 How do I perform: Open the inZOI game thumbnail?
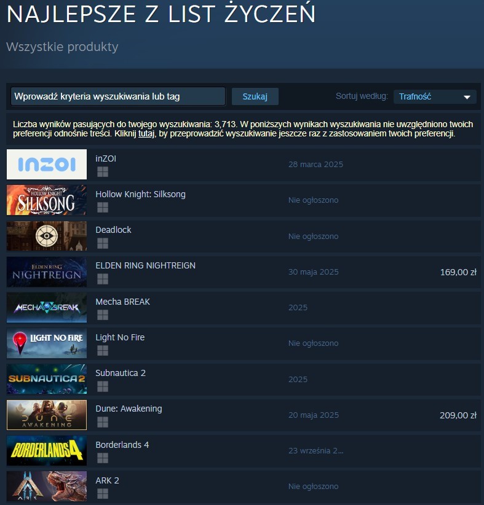tap(47, 164)
